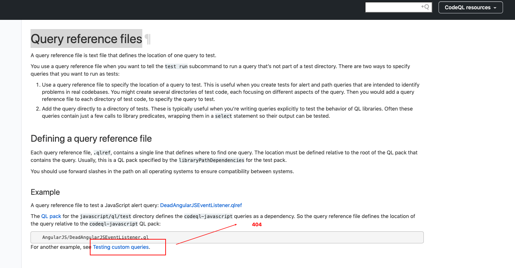The width and height of the screenshot is (515, 268).
Task: Click the Defining a query reference file heading
Action: tap(91, 139)
